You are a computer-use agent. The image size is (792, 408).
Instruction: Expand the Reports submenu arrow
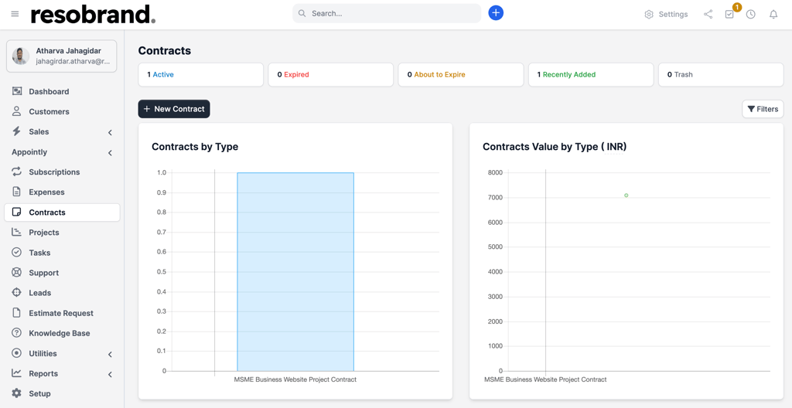point(110,374)
